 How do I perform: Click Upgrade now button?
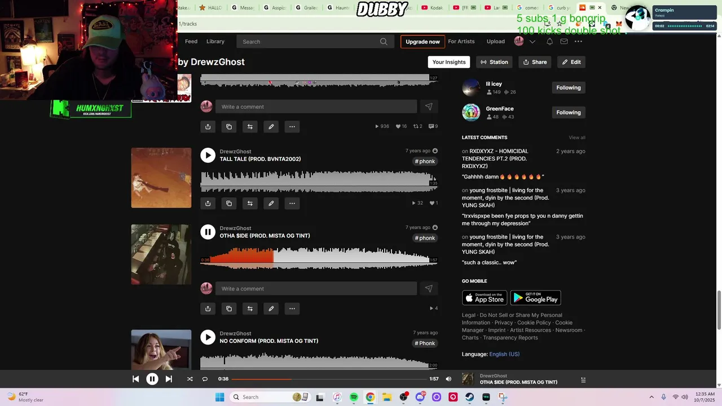pyautogui.click(x=422, y=41)
